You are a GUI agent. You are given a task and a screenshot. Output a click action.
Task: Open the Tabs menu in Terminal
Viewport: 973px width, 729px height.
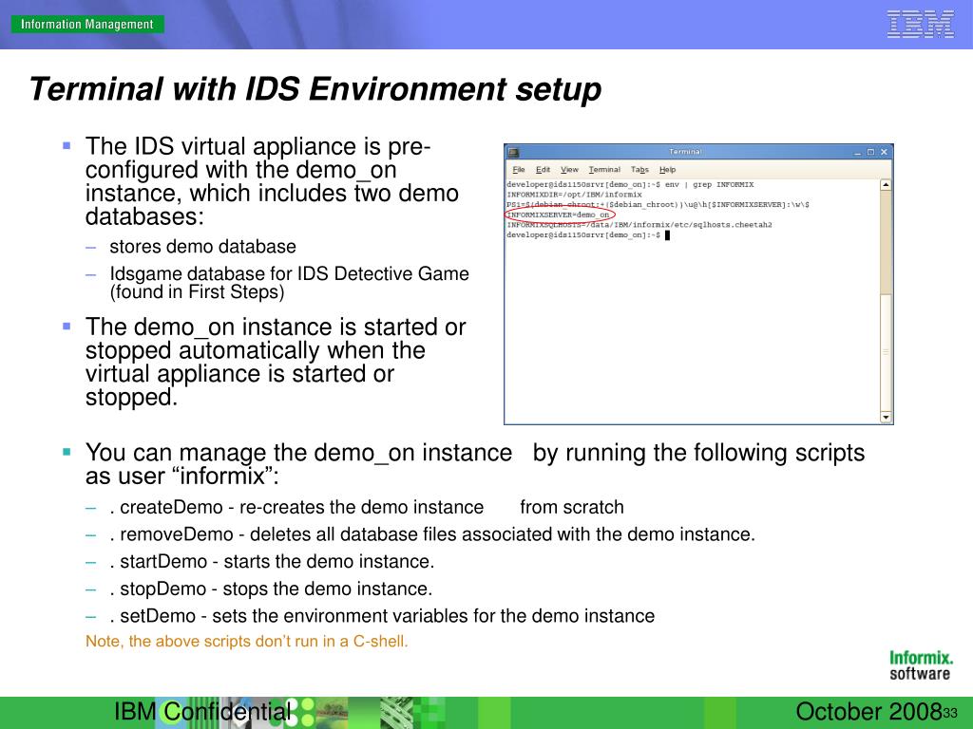[x=639, y=169]
